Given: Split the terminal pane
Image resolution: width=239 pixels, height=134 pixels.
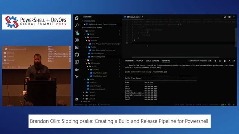Looking at the screenshot, I should 220,61.
